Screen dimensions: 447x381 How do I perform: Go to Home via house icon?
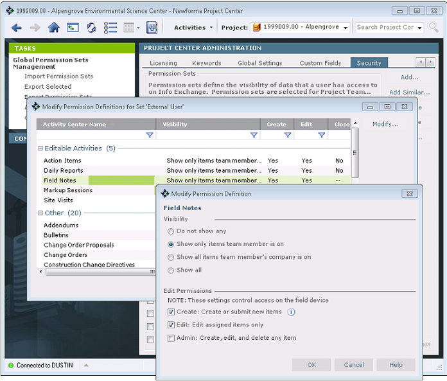coord(53,28)
